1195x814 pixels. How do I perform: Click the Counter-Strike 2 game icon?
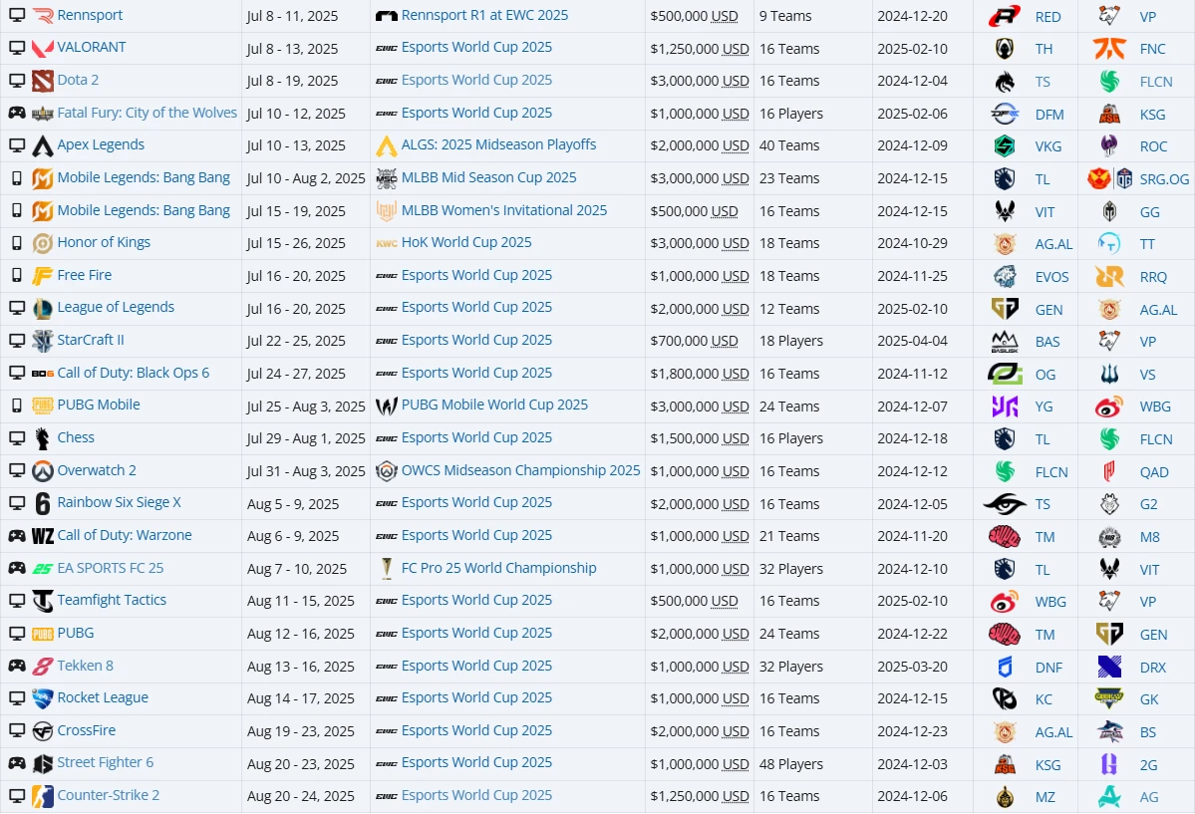pos(43,796)
